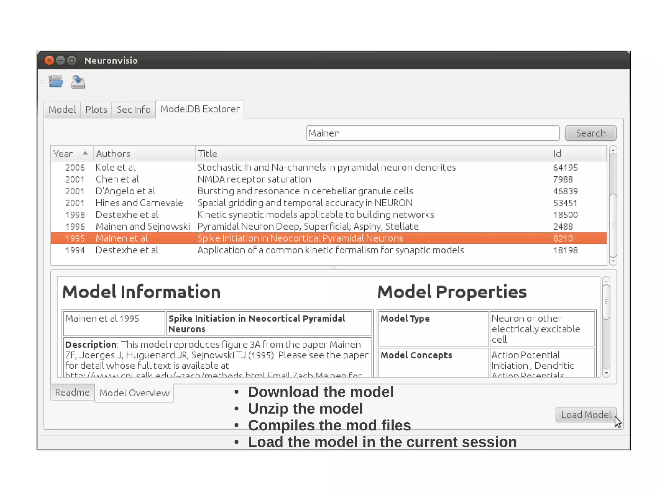Click Id cell '7988'
The image size is (658, 493).
pyautogui.click(x=563, y=179)
